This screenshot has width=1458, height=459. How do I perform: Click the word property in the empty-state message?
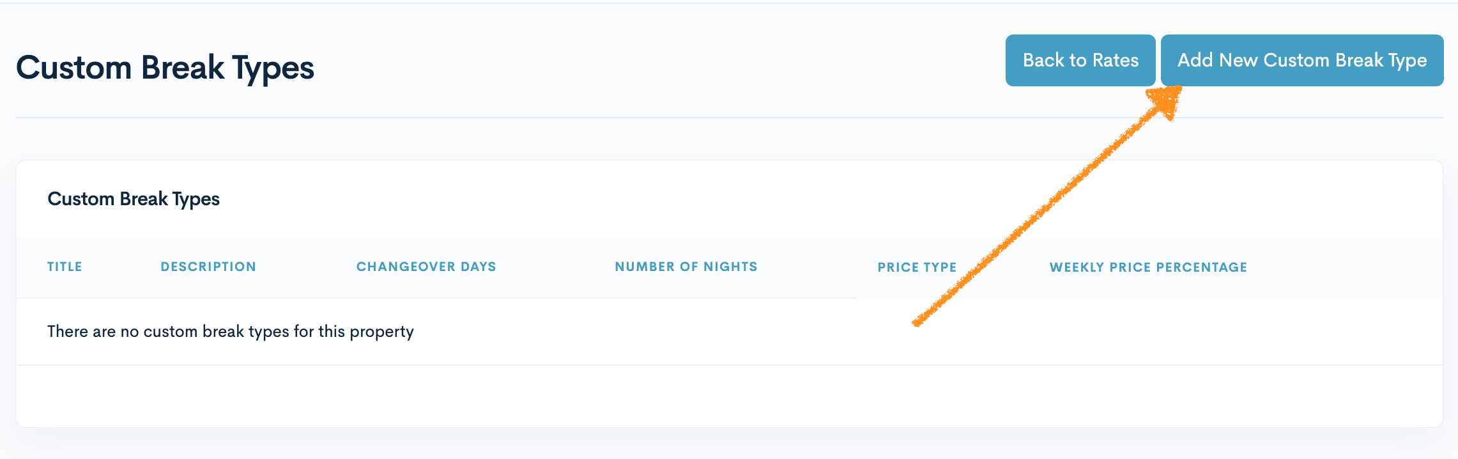tap(381, 332)
